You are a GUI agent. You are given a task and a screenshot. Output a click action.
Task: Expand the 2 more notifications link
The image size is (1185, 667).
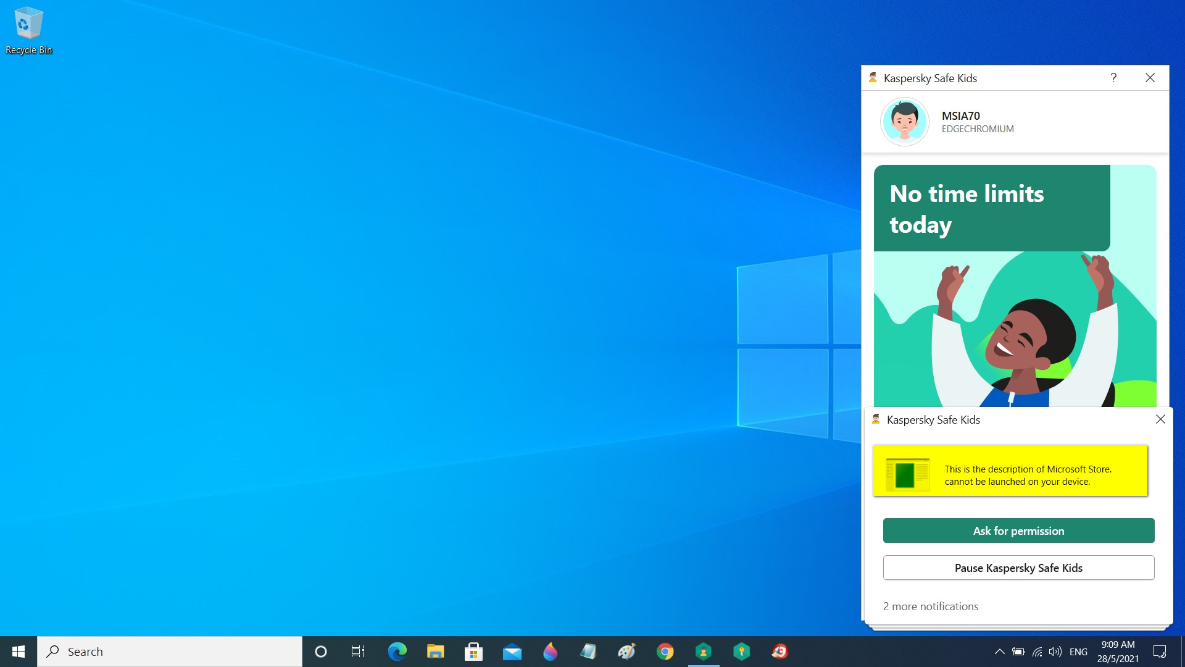coord(930,606)
